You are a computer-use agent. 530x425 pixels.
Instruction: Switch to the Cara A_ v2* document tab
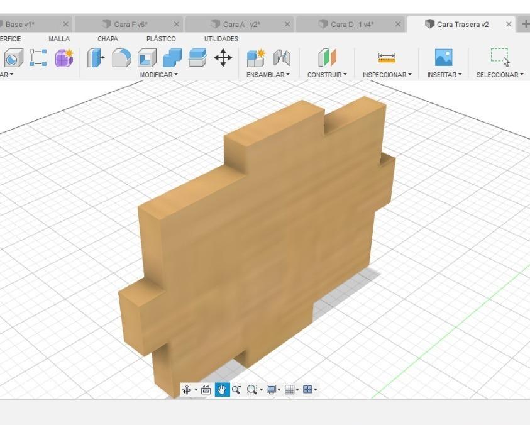tap(239, 25)
